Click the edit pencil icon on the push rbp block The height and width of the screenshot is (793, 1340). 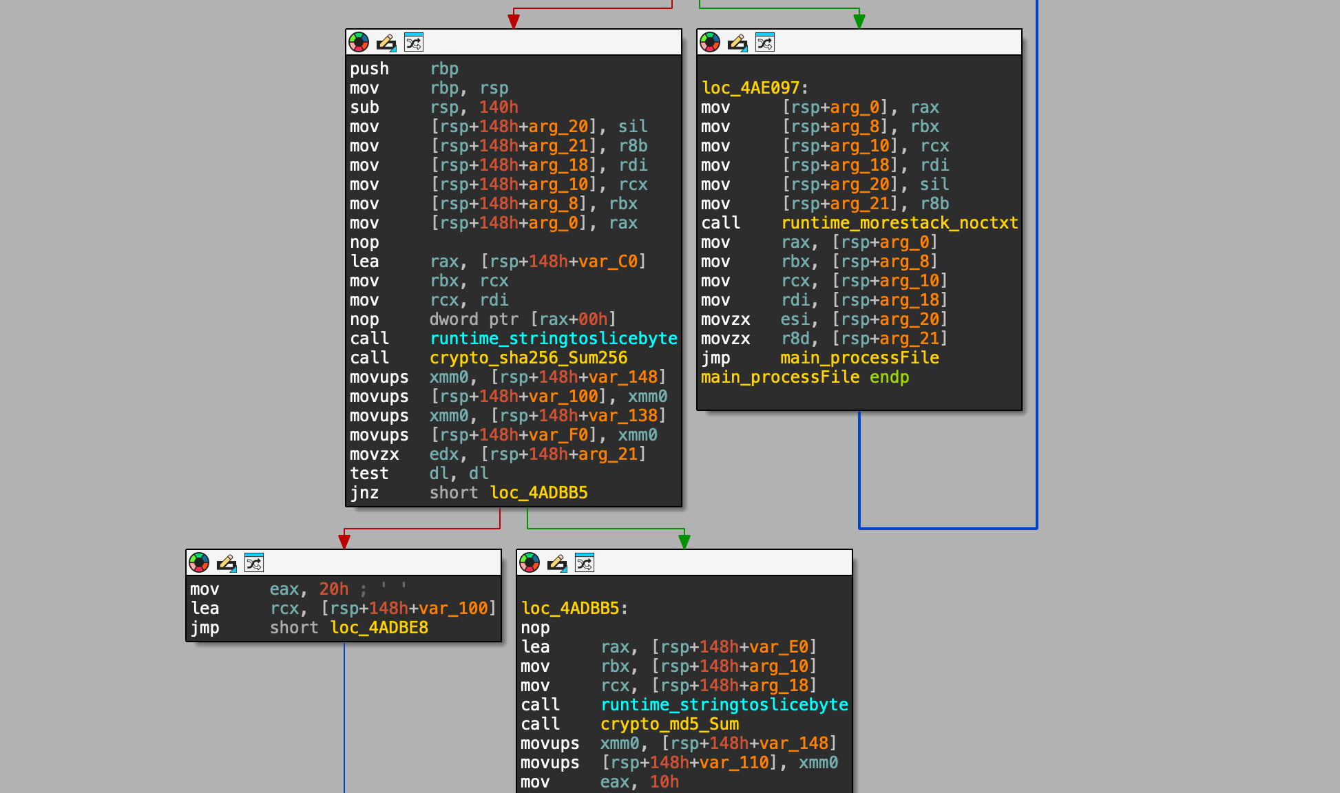386,42
